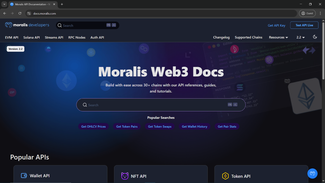Click the Test API Live button
The height and width of the screenshot is (183, 325).
tap(304, 25)
